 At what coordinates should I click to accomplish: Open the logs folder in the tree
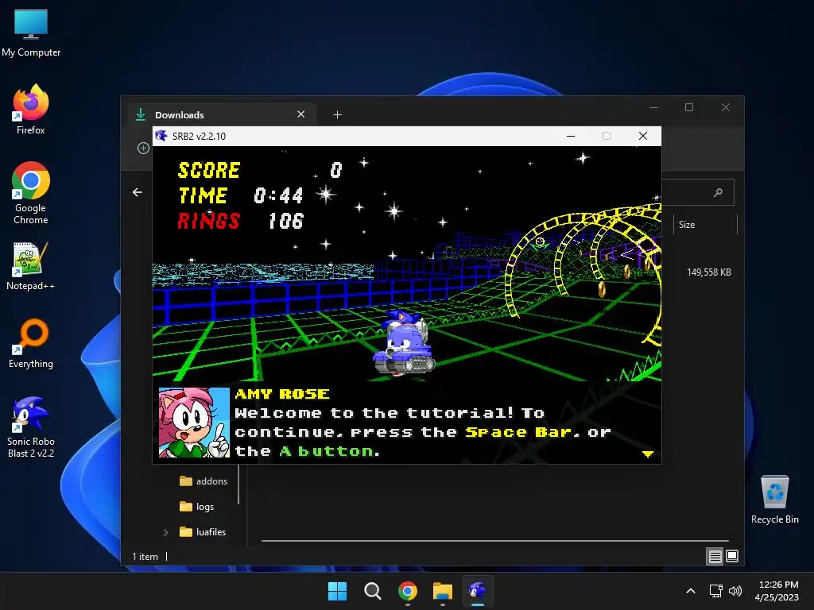click(197, 507)
